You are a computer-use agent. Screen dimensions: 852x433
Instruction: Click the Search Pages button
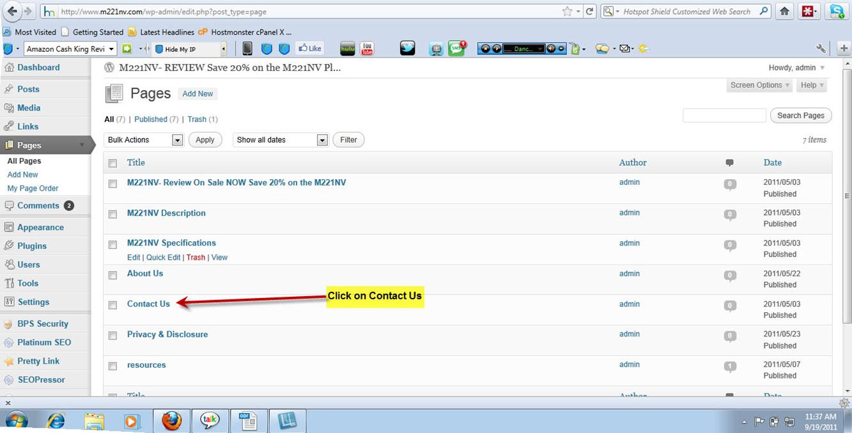click(801, 116)
